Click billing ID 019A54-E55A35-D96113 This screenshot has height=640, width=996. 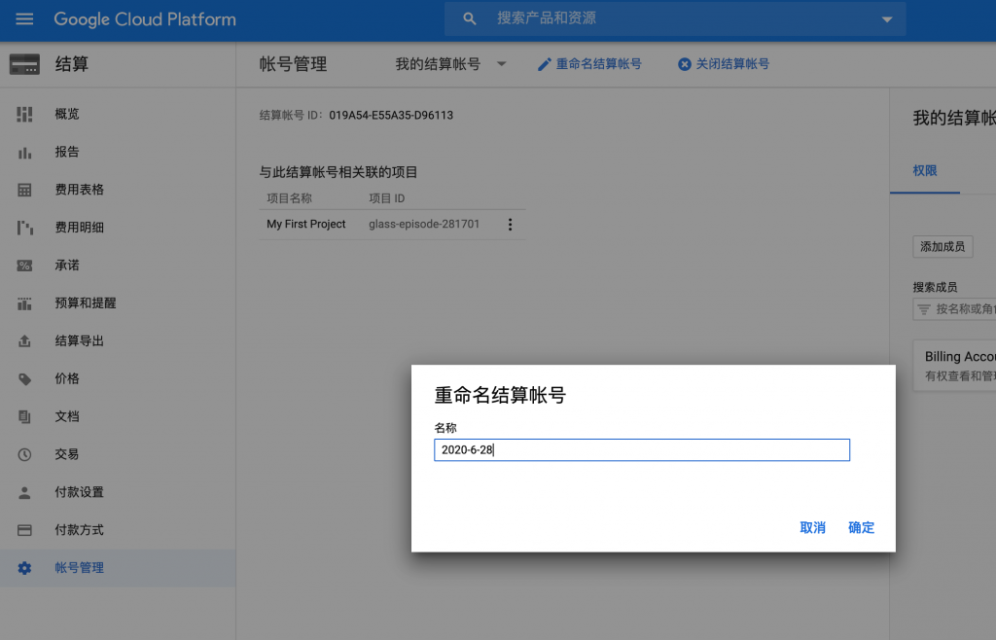pos(391,116)
